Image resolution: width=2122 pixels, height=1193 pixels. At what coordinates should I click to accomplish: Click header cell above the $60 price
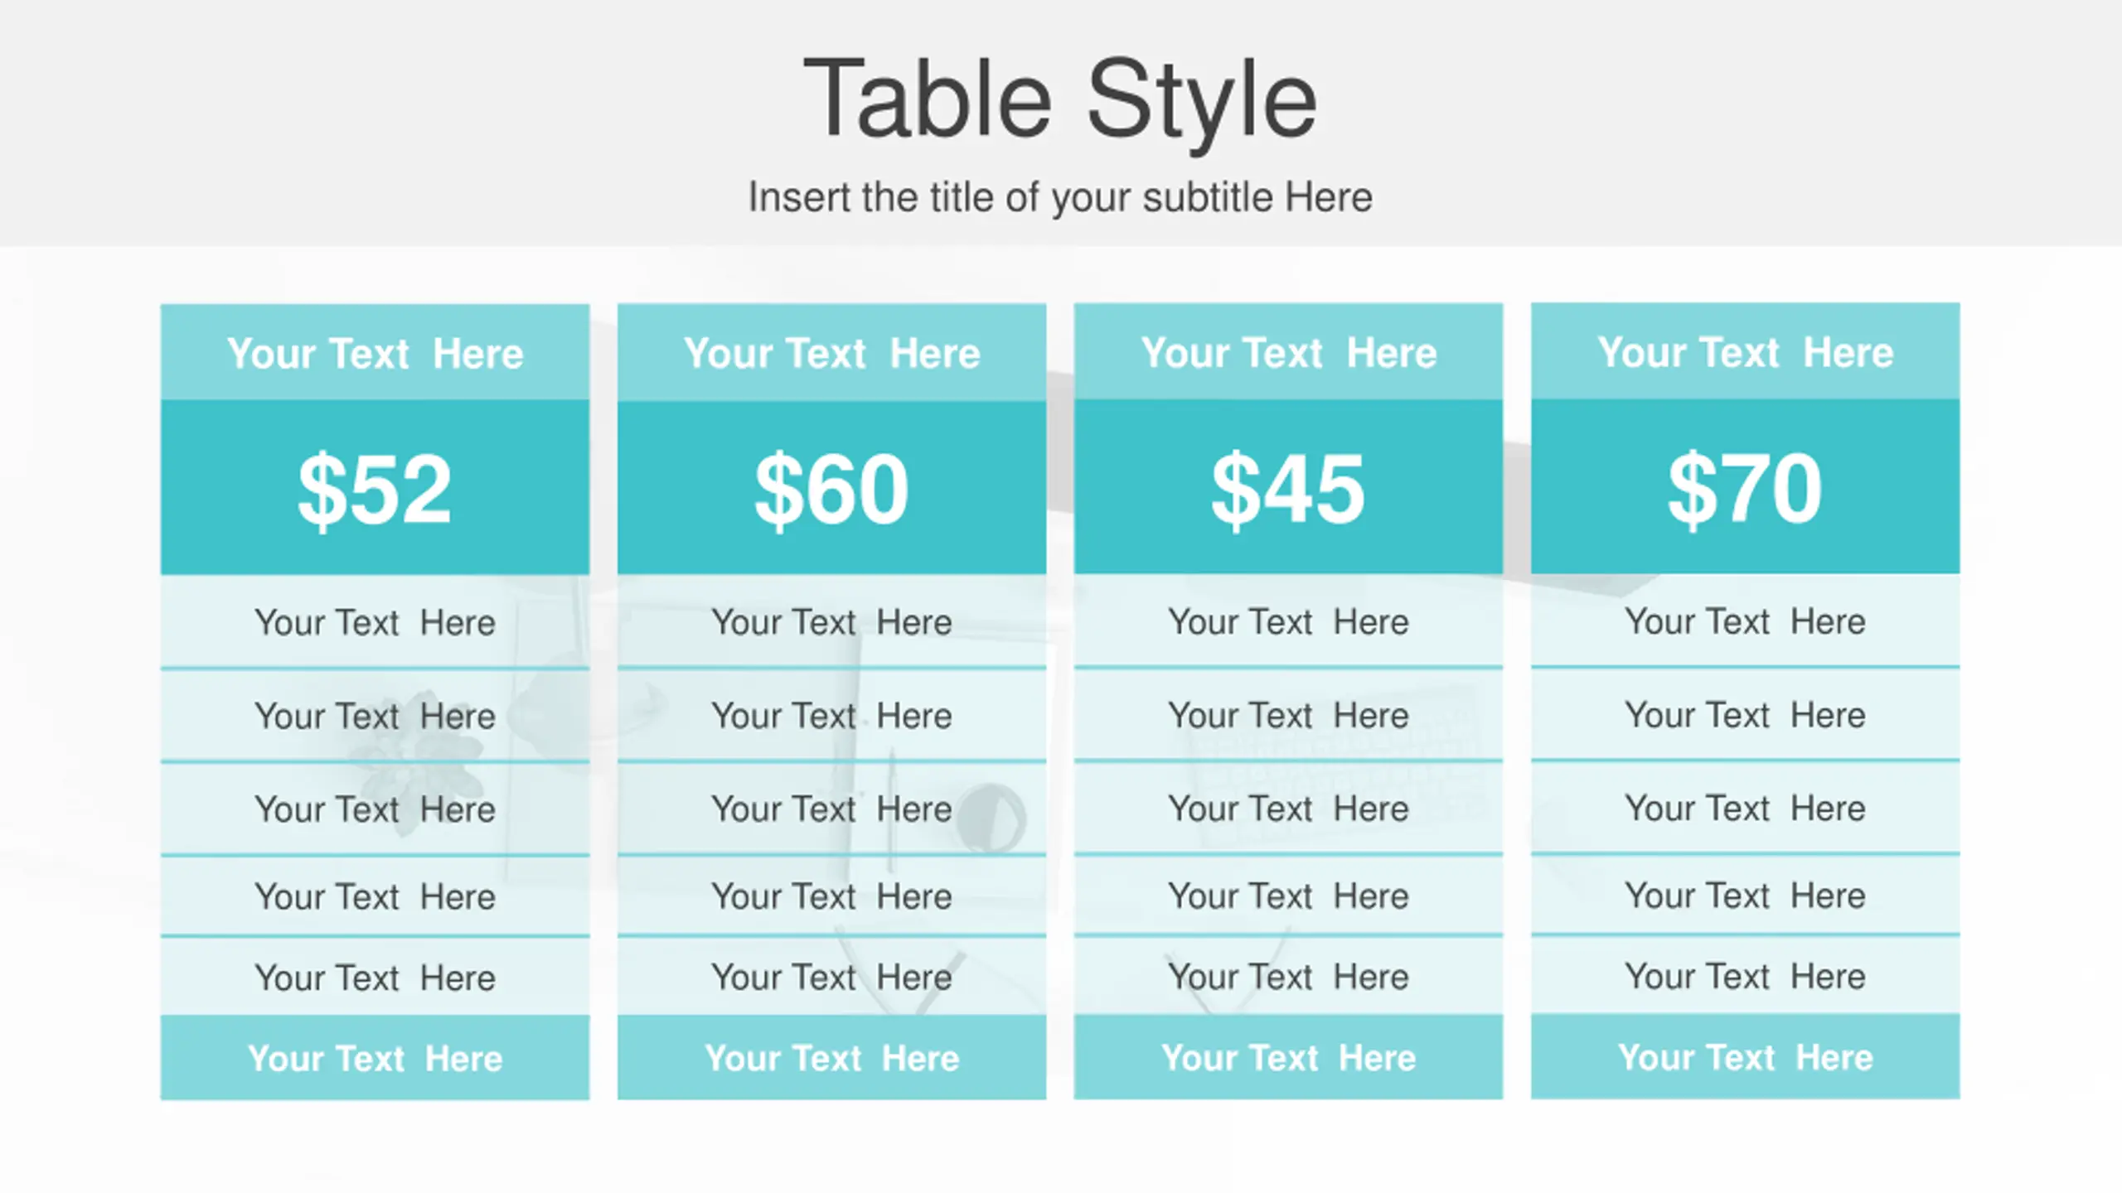click(x=831, y=353)
